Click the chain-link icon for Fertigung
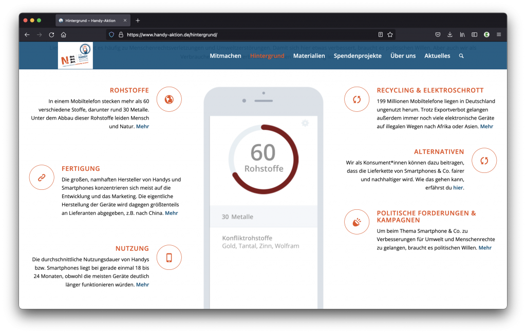This screenshot has height=334, width=526. tap(42, 177)
